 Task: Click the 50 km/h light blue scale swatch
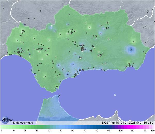click(x=61, y=127)
